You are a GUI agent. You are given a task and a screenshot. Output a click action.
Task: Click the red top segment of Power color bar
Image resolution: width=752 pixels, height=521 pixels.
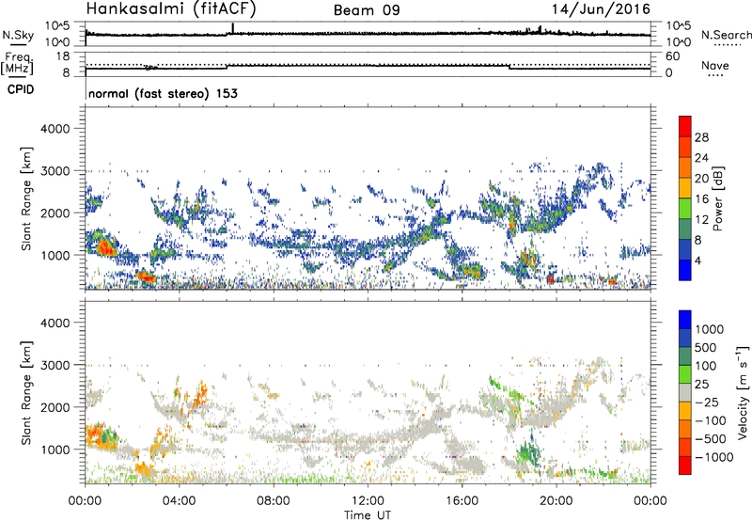[x=685, y=126]
